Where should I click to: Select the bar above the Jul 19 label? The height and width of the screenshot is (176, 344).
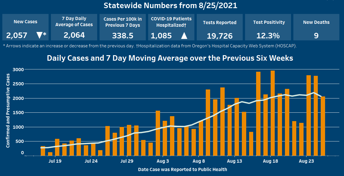point(57,147)
